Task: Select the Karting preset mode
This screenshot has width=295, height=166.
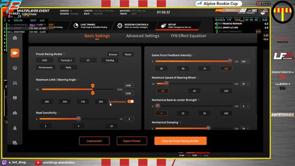Action: 110,60
